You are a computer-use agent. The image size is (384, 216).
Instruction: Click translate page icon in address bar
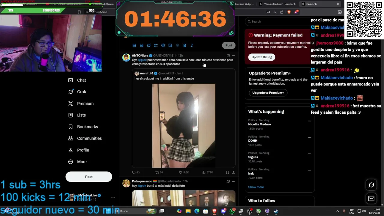click(275, 12)
